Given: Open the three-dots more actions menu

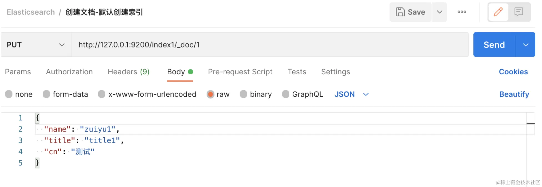Looking at the screenshot, I should (x=462, y=12).
